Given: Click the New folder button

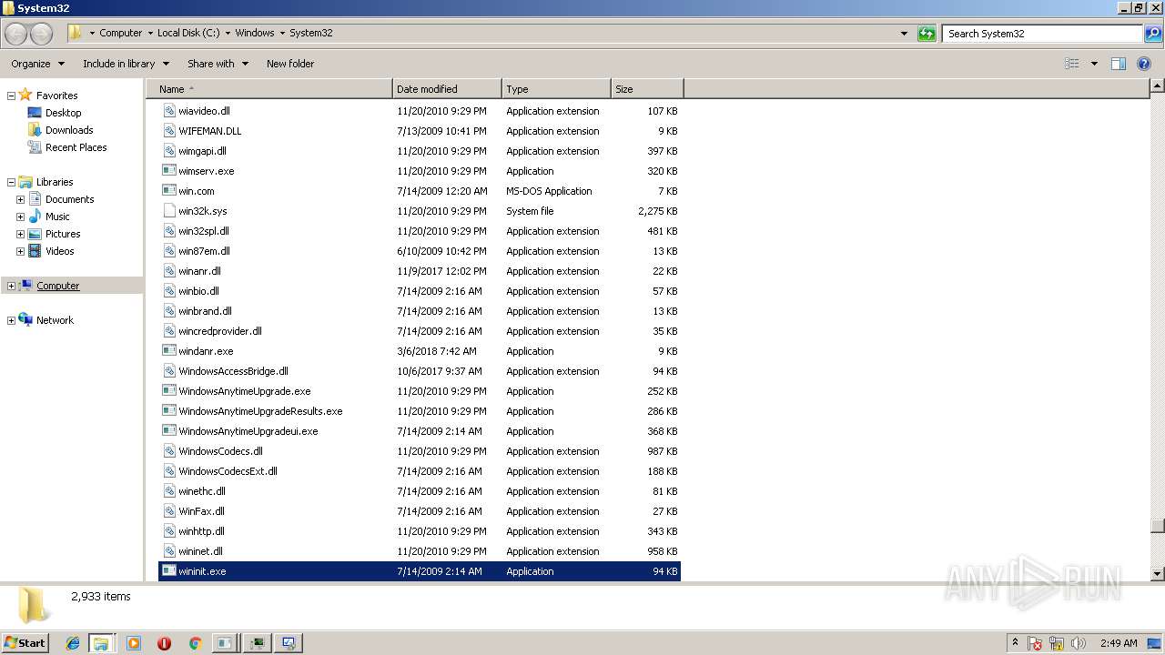Looking at the screenshot, I should pos(290,64).
